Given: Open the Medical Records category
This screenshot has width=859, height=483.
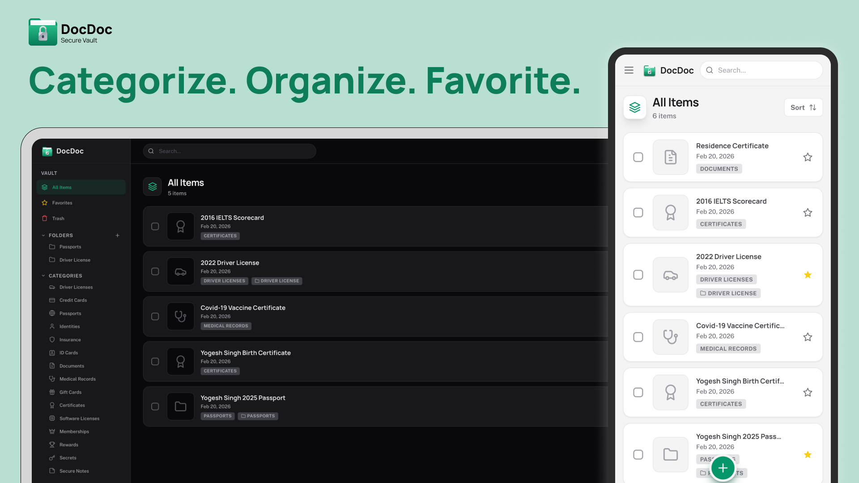Looking at the screenshot, I should (77, 379).
